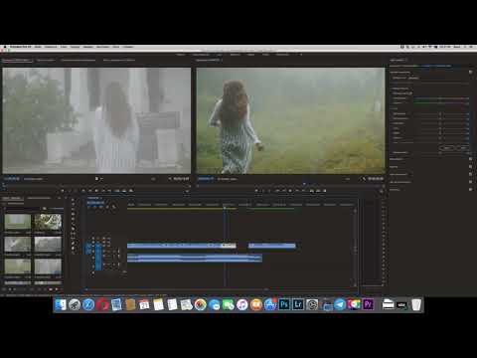Toggle the HSL Secondary section checkbox
Image resolution: width=477 pixels, height=358 pixels.
pos(470,182)
